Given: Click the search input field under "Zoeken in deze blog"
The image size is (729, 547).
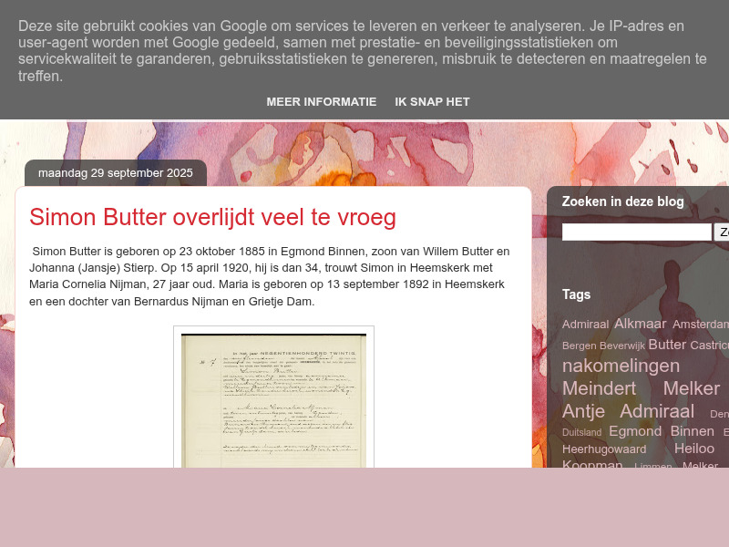Looking at the screenshot, I should point(635,232).
